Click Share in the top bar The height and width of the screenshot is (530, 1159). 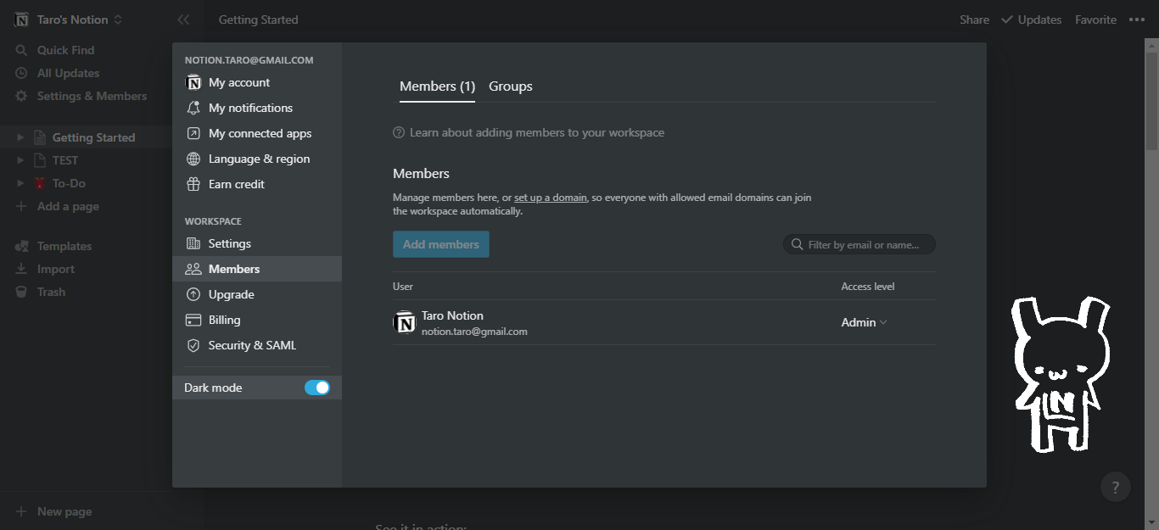[974, 20]
